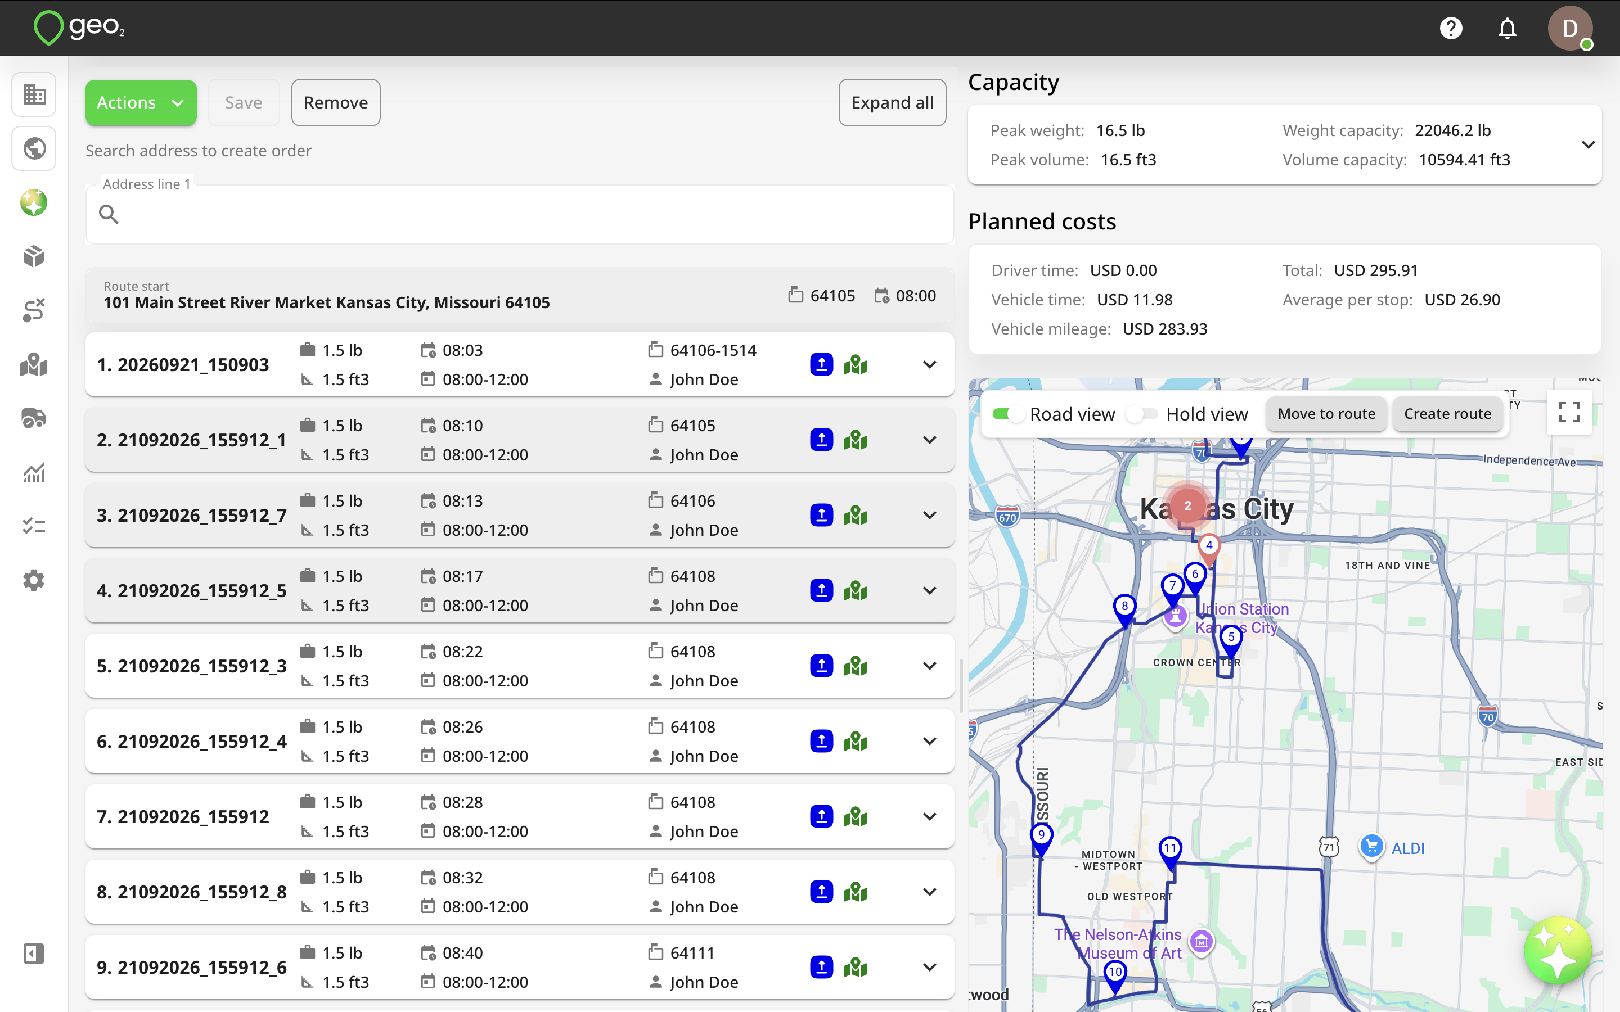Viewport: 1620px width, 1012px height.
Task: Click Vehicle mileage value USD 283.93
Action: (x=1165, y=329)
